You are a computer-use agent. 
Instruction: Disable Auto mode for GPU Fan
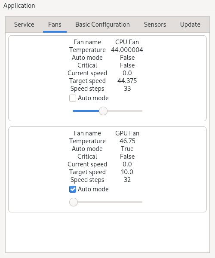[x=73, y=189]
